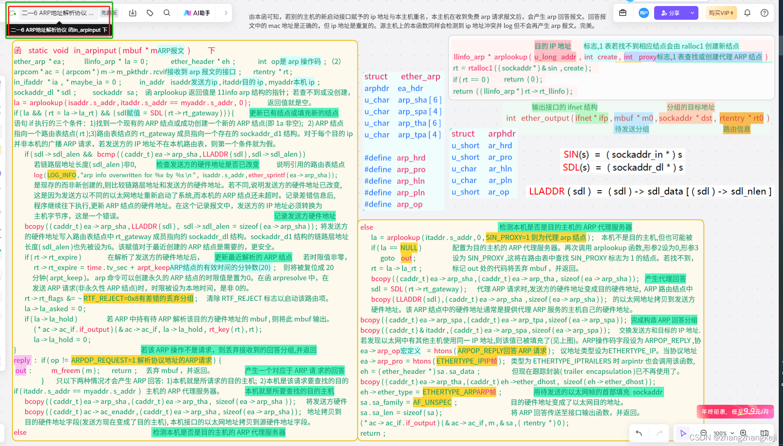Click the 'AF_UNSPEC' yellow highlight
The image size is (783, 446).
click(432, 402)
